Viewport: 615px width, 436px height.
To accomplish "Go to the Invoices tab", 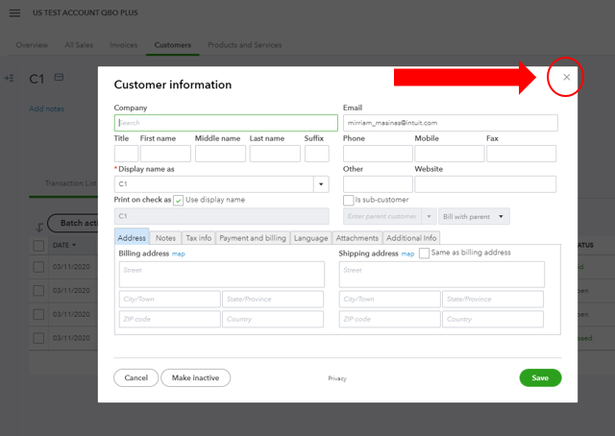I will pyautogui.click(x=124, y=45).
